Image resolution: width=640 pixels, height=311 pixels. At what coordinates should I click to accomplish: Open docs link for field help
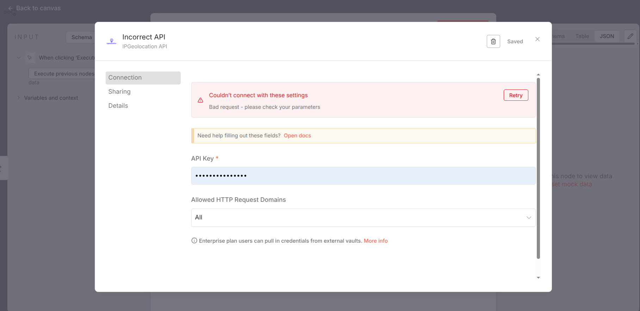point(297,136)
